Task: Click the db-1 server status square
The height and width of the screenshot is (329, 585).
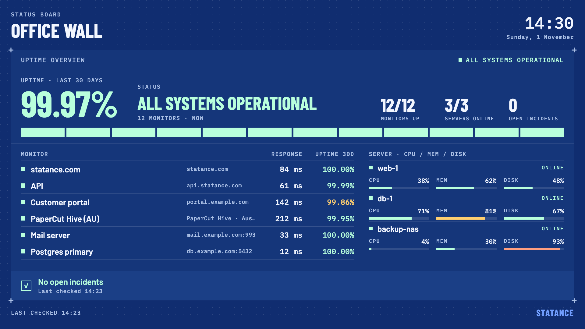Action: [371, 198]
